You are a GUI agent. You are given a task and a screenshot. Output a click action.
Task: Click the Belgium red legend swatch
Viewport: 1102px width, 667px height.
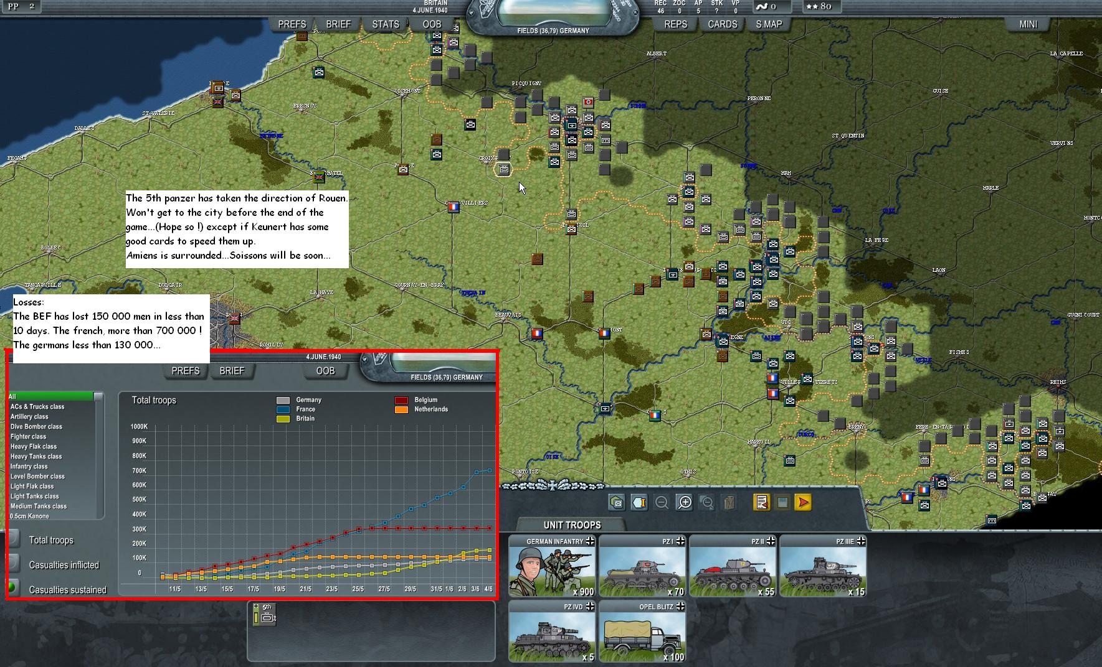[x=401, y=400]
